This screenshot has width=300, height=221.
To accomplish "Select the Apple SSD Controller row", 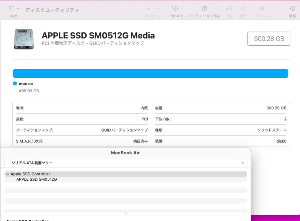I will tap(30, 174).
